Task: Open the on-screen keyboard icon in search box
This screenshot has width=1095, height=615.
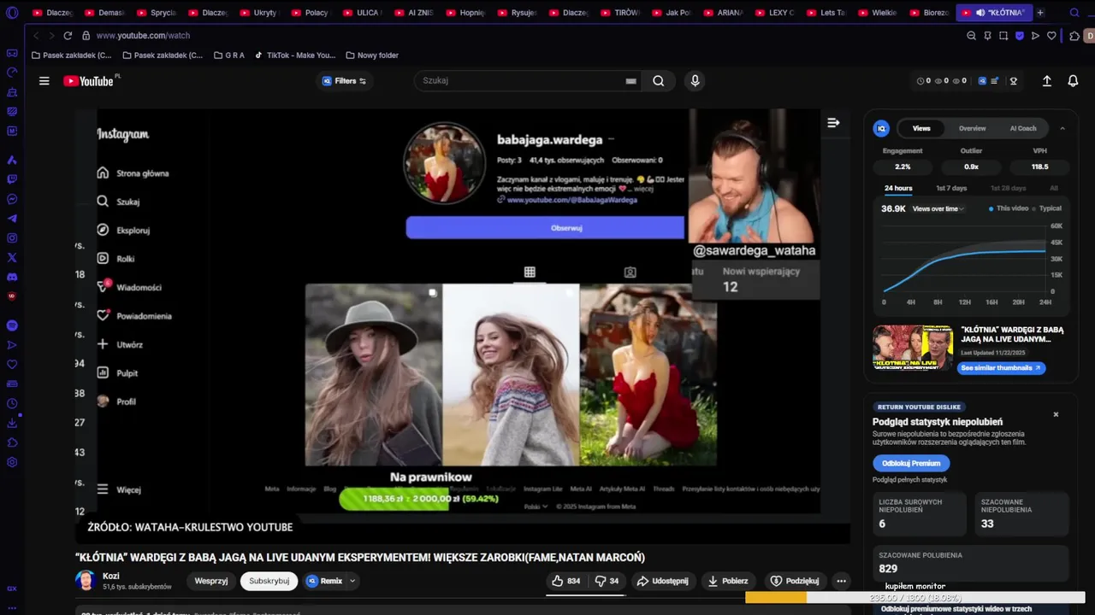Action: [x=630, y=81]
